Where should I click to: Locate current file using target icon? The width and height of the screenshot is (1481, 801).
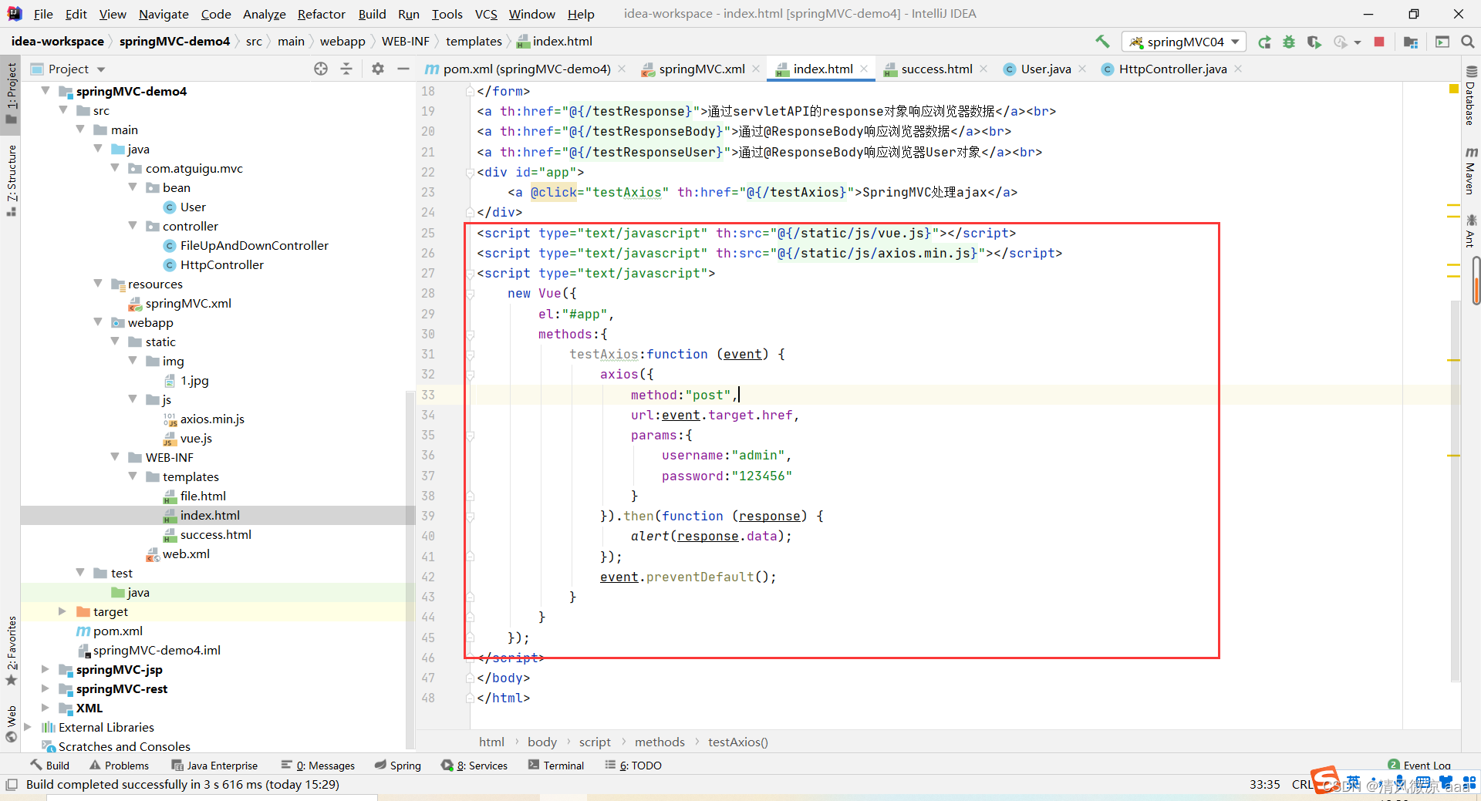[321, 69]
